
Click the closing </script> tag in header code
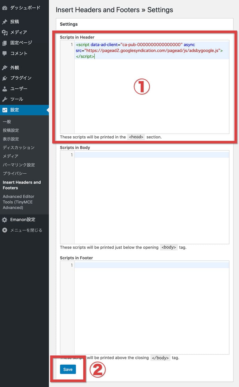coord(85,56)
